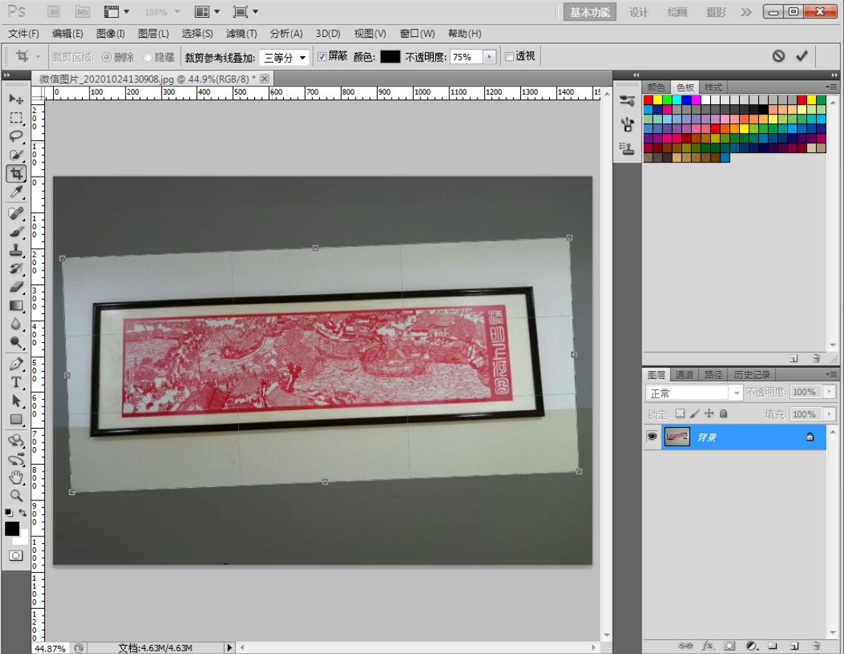Select the Path Selection tool
The width and height of the screenshot is (844, 654).
tap(16, 401)
